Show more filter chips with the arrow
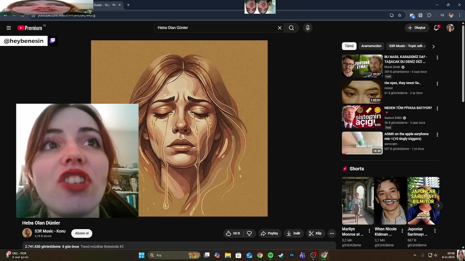465x261 pixels. click(x=433, y=46)
